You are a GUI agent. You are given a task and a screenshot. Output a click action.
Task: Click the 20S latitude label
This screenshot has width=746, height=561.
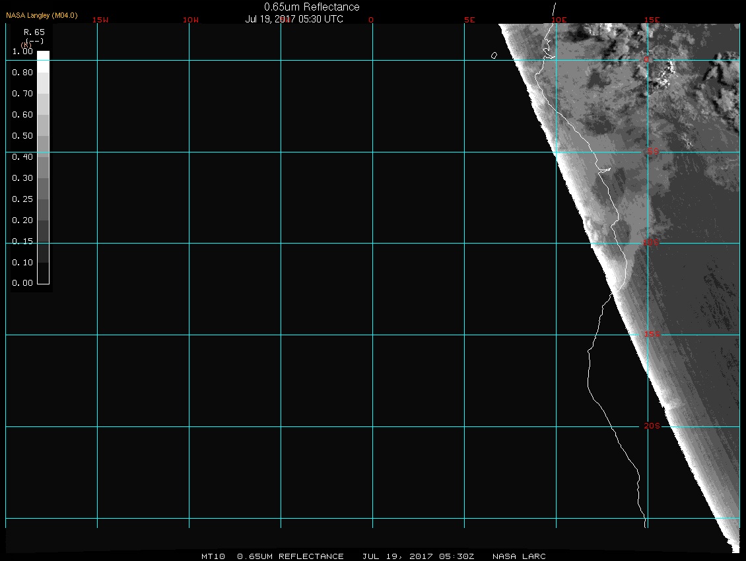[x=652, y=426]
